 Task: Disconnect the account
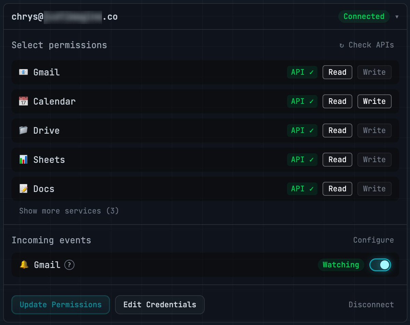371,304
